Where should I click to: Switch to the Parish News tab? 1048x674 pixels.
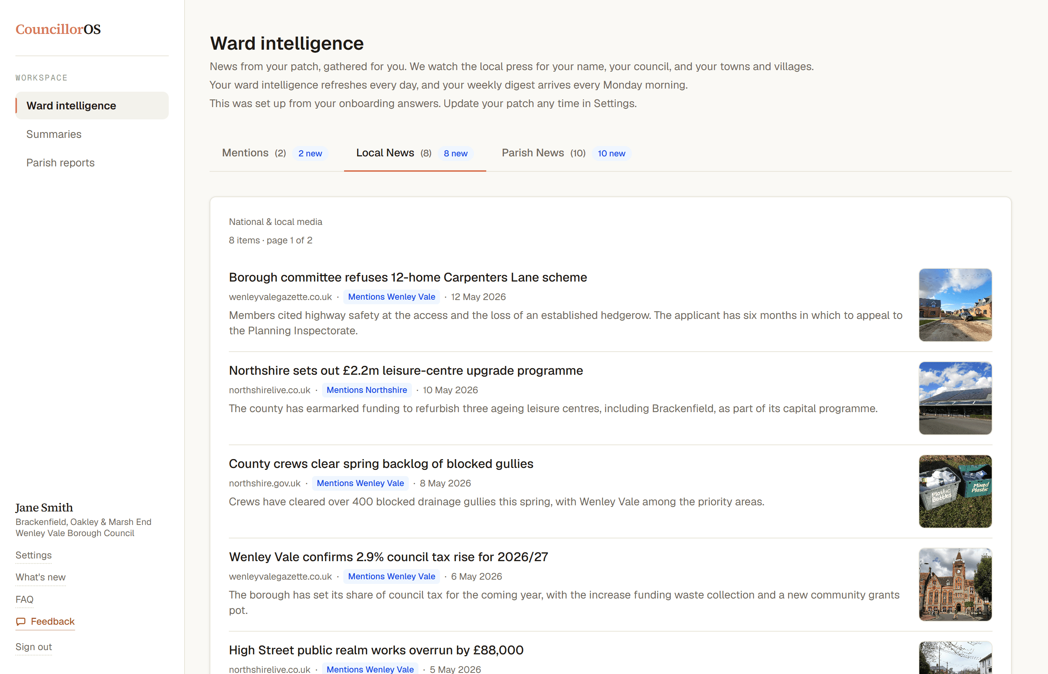click(x=566, y=153)
